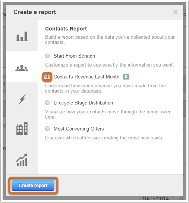Close the Create a report dialog
189x203 pixels.
pyautogui.click(x=175, y=12)
